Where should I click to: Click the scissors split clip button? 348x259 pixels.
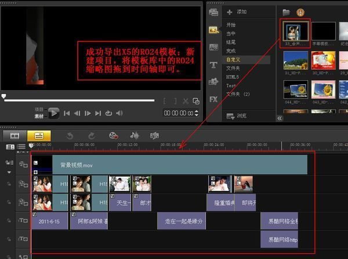[186, 101]
